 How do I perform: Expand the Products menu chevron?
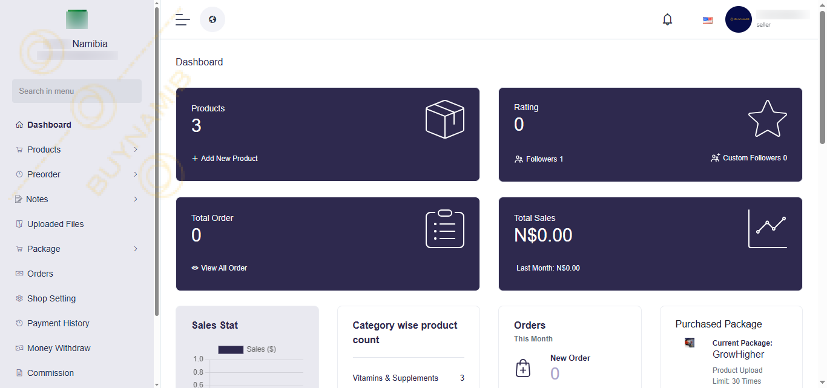coord(136,150)
